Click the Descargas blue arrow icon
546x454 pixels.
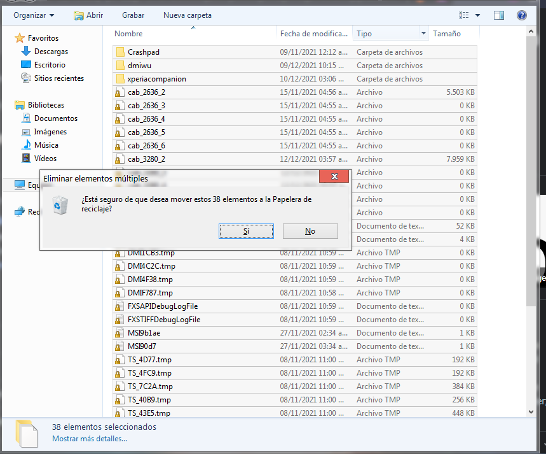coord(26,52)
